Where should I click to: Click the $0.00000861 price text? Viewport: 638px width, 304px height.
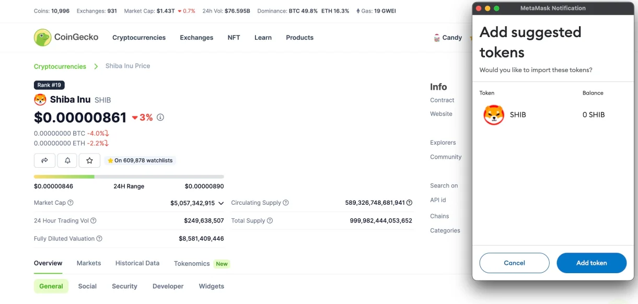80,118
